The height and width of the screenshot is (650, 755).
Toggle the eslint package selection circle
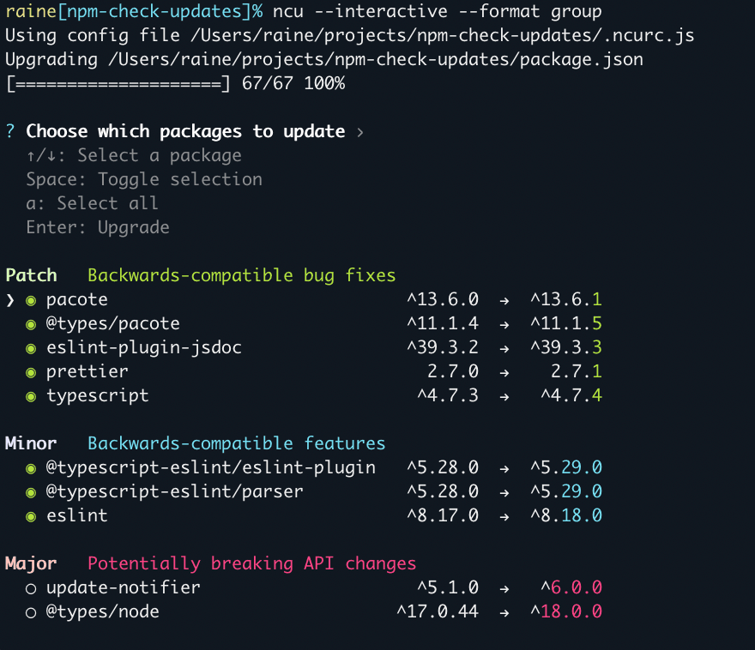(31, 517)
